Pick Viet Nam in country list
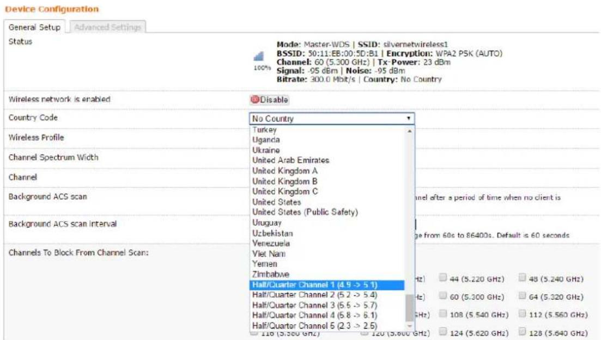Image resolution: width=601 pixels, height=340 pixels. click(268, 254)
